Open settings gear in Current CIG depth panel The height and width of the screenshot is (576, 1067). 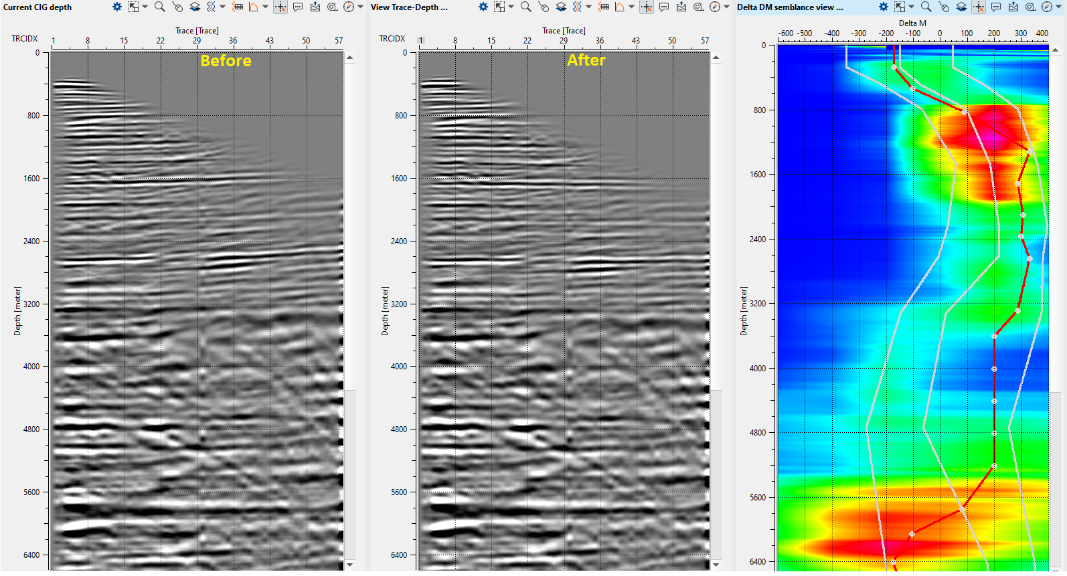(x=117, y=7)
